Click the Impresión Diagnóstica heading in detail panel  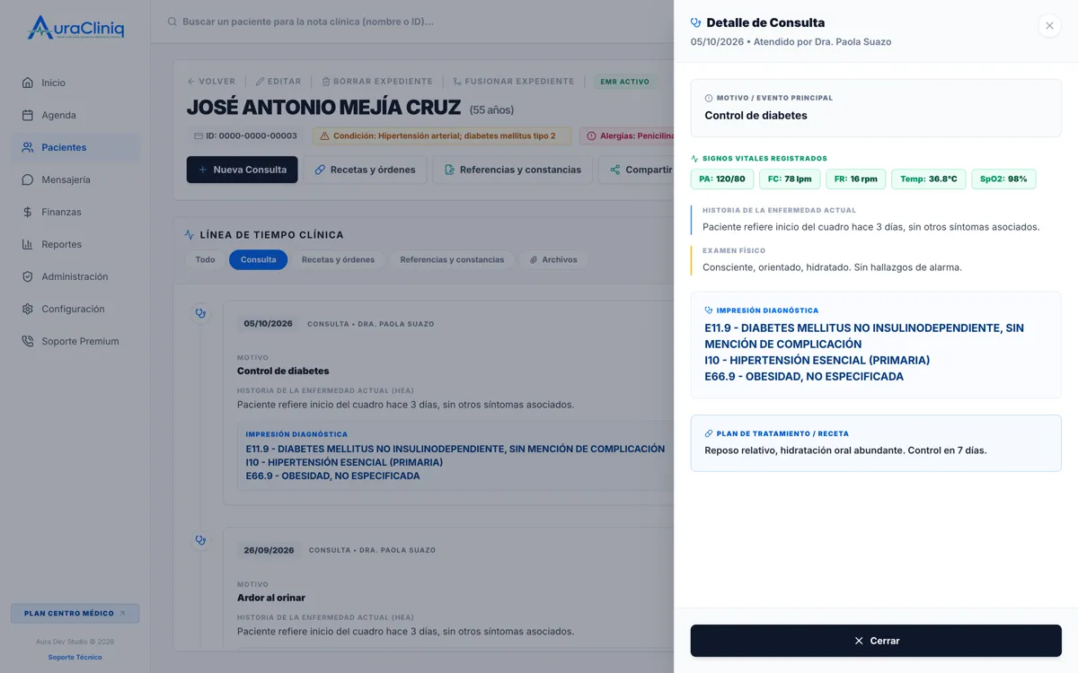pyautogui.click(x=767, y=310)
